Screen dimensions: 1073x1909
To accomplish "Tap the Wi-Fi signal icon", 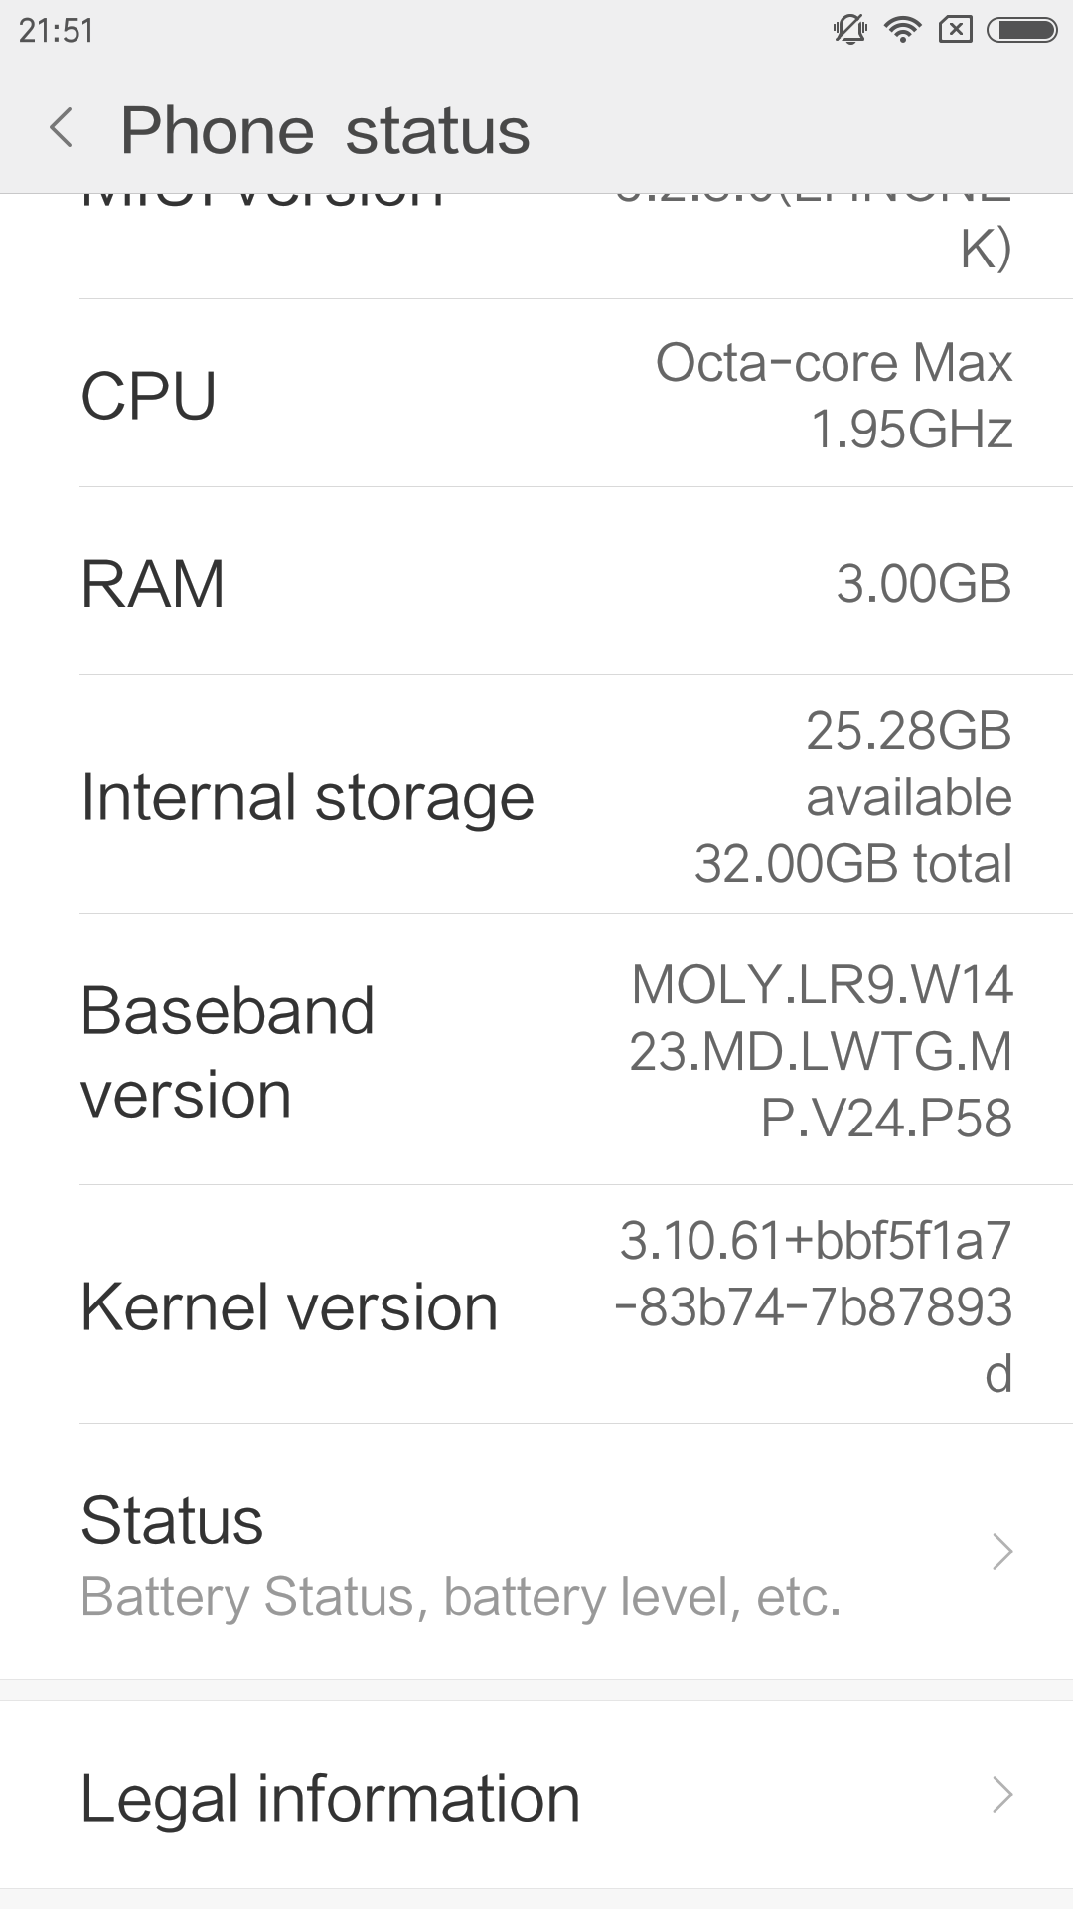I will pos(902,31).
